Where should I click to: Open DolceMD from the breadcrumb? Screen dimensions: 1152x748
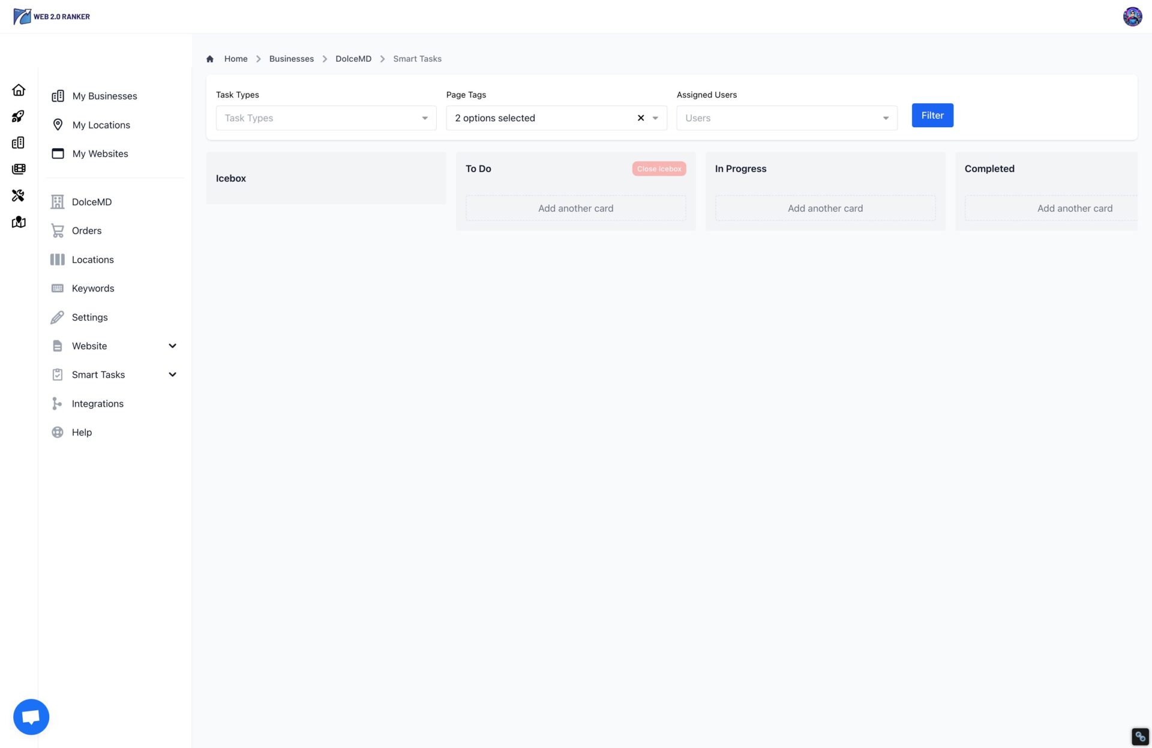353,58
